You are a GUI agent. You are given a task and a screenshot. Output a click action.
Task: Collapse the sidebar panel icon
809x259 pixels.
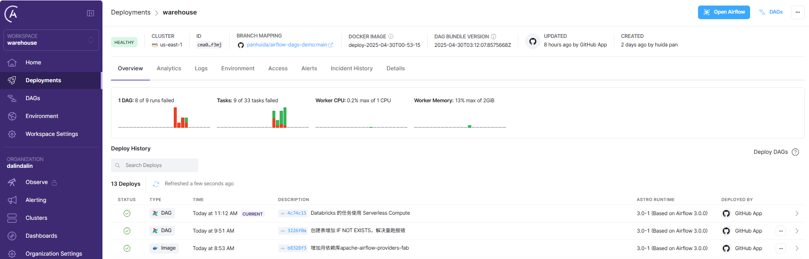coord(91,13)
